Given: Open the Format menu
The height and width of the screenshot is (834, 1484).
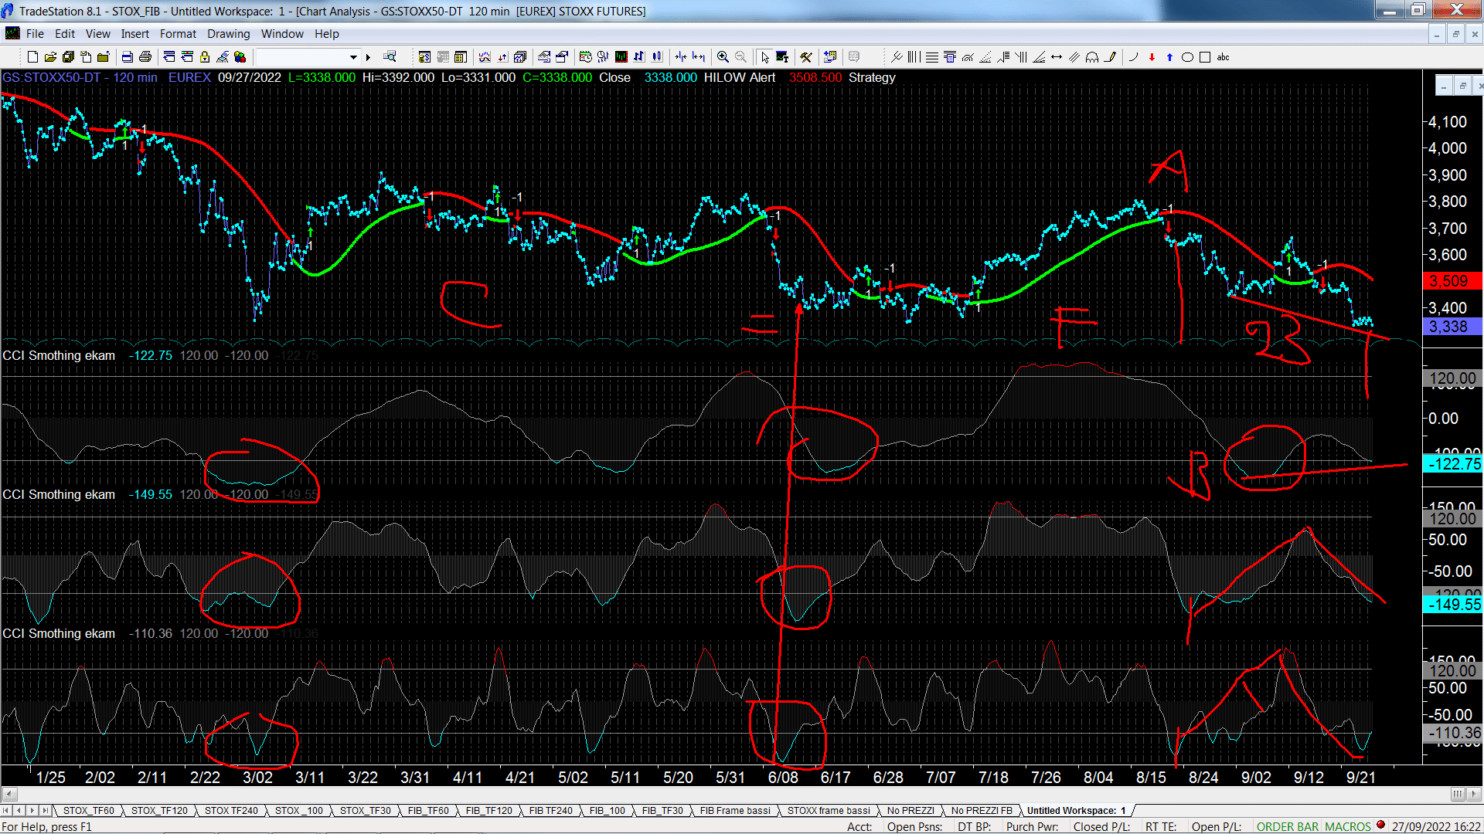Looking at the screenshot, I should (x=178, y=34).
